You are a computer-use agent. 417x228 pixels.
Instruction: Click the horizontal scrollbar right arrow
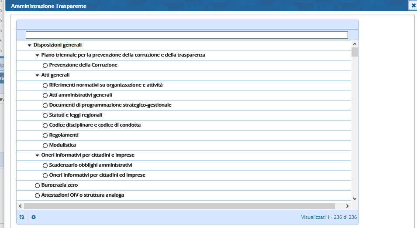click(x=348, y=206)
